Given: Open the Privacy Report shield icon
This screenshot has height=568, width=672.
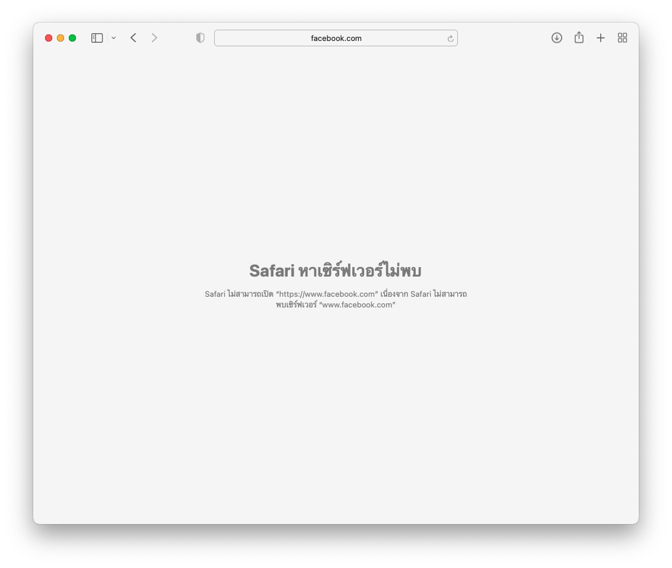Looking at the screenshot, I should tap(200, 38).
